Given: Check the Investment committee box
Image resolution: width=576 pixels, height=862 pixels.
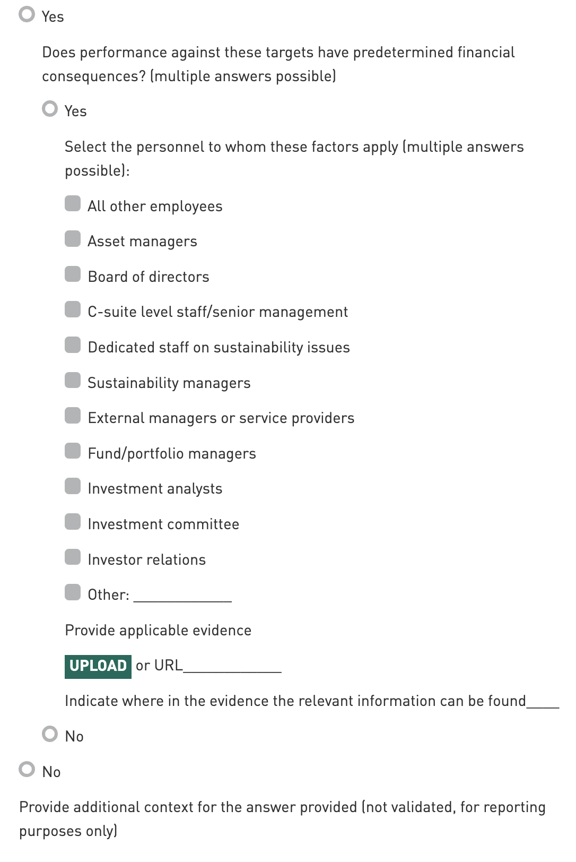Looking at the screenshot, I should click(x=73, y=522).
